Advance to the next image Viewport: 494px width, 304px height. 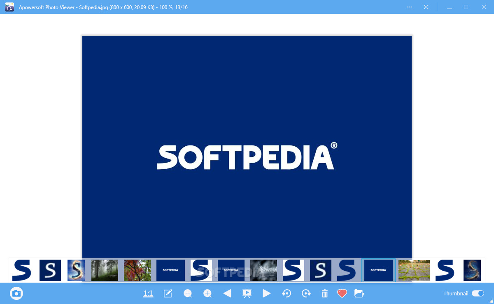267,293
